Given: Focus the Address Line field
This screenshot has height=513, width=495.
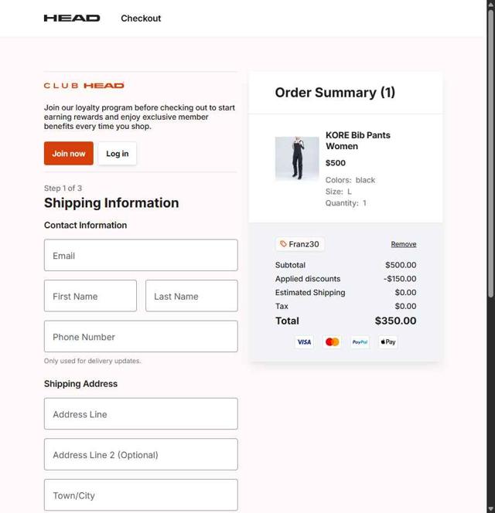Looking at the screenshot, I should [141, 414].
